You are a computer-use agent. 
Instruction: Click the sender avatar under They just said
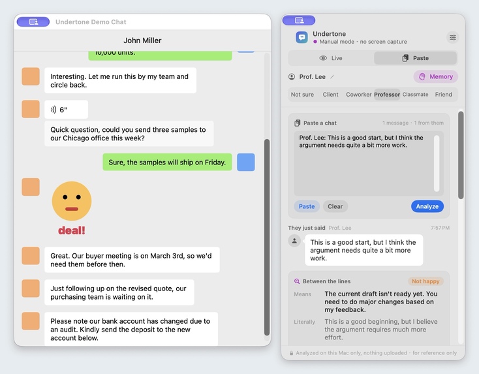pyautogui.click(x=294, y=241)
